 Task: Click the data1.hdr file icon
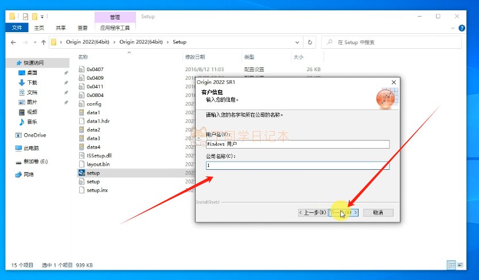point(81,121)
